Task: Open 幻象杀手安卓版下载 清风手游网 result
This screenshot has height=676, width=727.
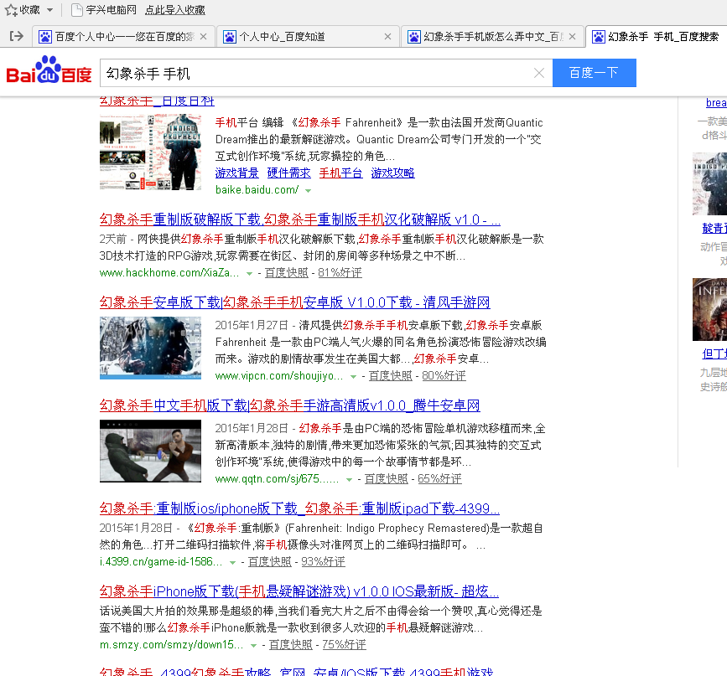Action: point(295,302)
